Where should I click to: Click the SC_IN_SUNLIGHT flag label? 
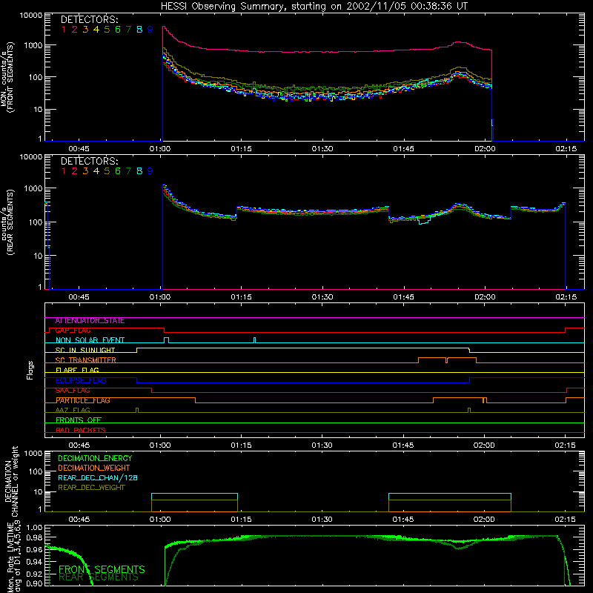pyautogui.click(x=85, y=350)
